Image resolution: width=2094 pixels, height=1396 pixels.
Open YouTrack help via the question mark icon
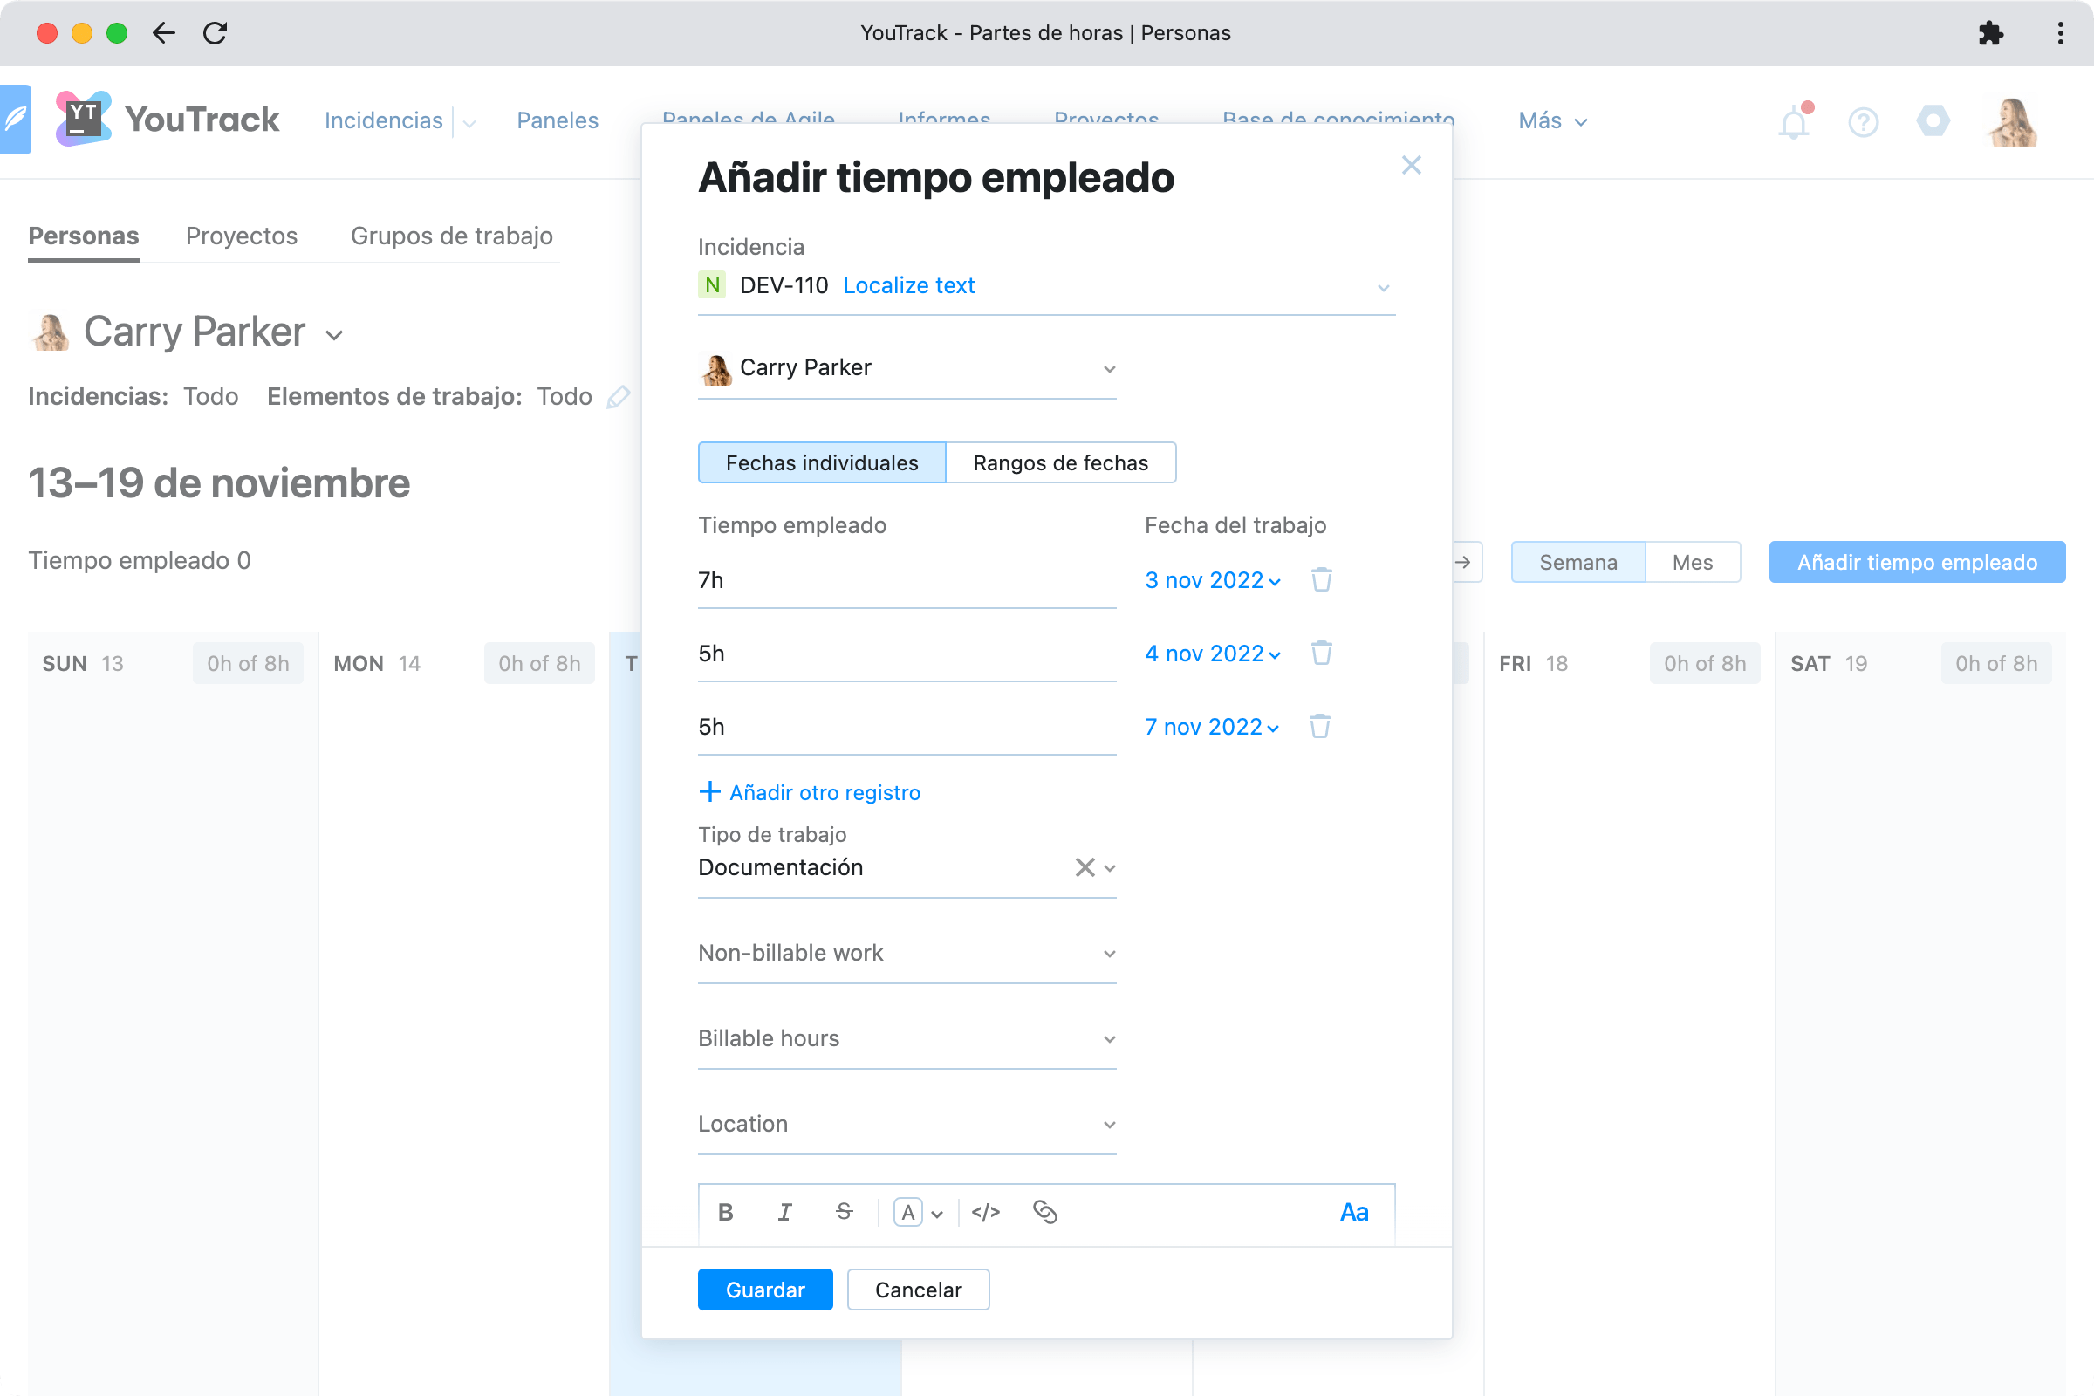coord(1863,122)
